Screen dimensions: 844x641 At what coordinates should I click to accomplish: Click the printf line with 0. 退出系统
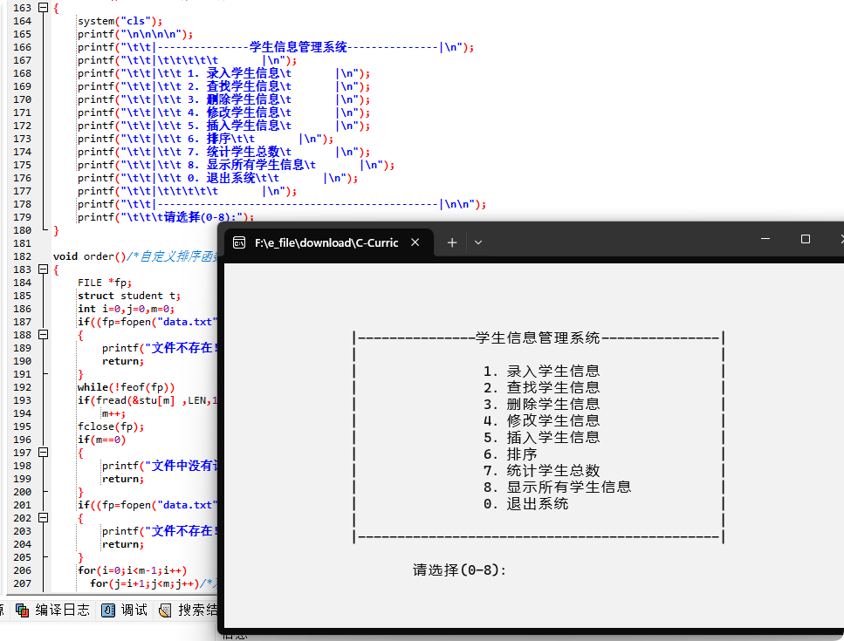coord(218,178)
